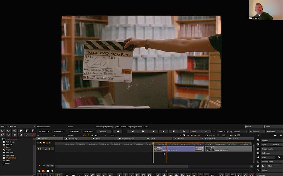This screenshot has width=283, height=176.
Task: Click the orange icon in the V1 track header
Action: 49,149
